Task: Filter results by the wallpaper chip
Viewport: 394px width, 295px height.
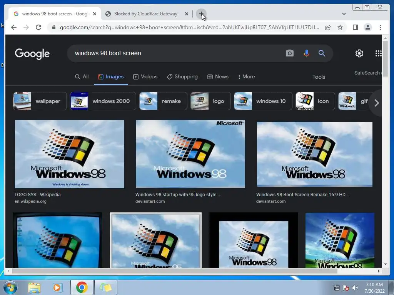Action: pyautogui.click(x=40, y=101)
